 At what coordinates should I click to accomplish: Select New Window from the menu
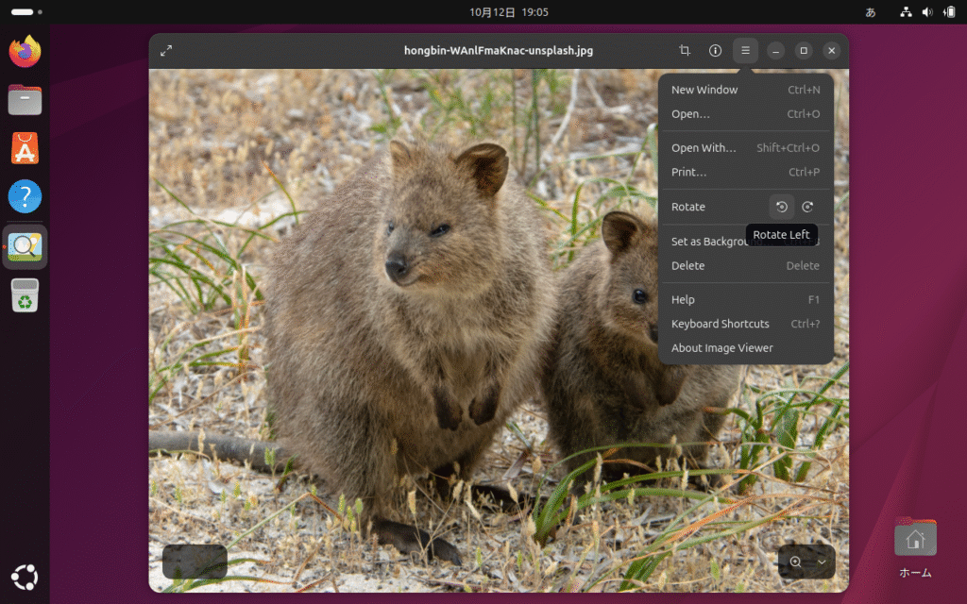pos(704,90)
